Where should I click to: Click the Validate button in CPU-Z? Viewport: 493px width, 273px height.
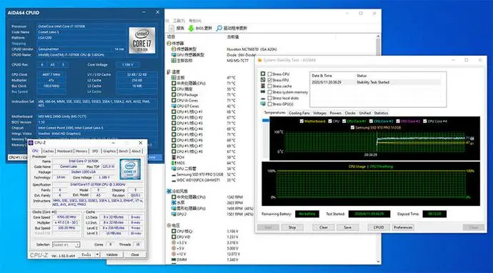(x=111, y=254)
